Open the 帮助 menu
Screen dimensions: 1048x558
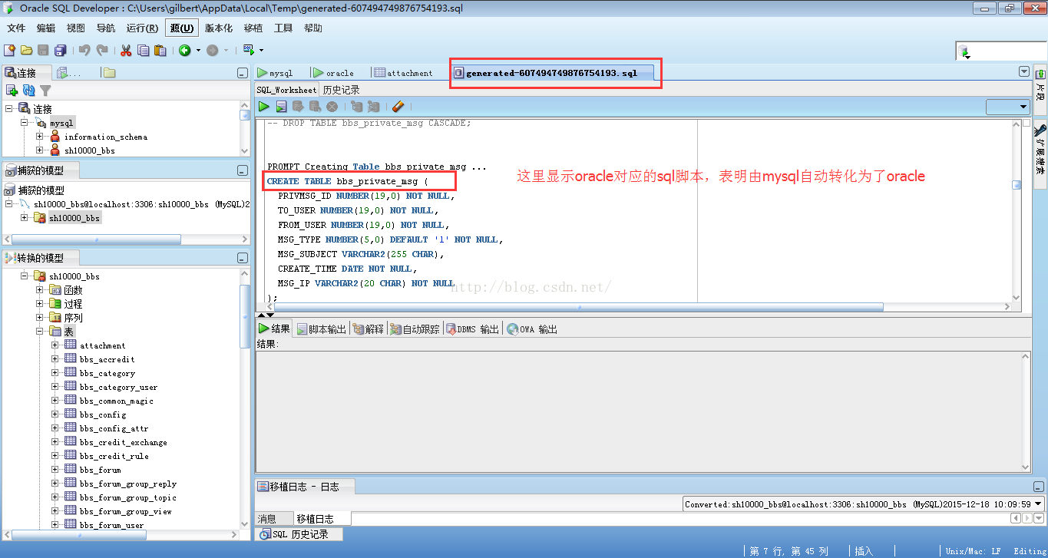pyautogui.click(x=313, y=28)
